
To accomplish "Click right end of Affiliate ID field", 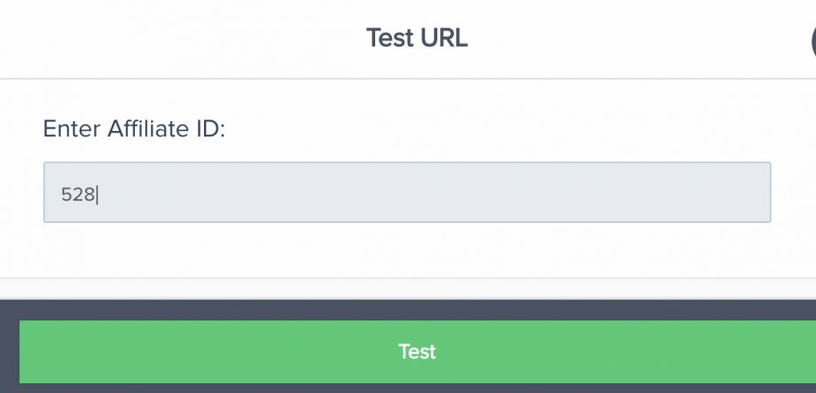I will click(754, 192).
